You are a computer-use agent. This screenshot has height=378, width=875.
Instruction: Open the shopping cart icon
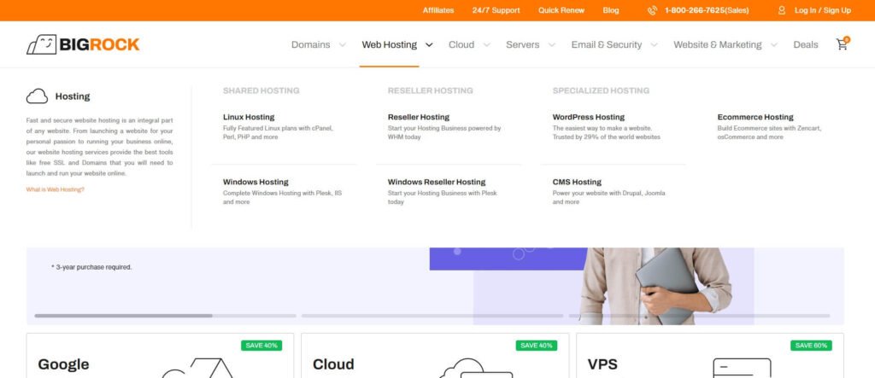tap(842, 44)
